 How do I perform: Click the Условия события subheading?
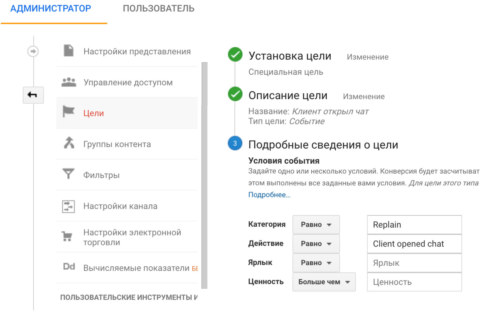284,161
